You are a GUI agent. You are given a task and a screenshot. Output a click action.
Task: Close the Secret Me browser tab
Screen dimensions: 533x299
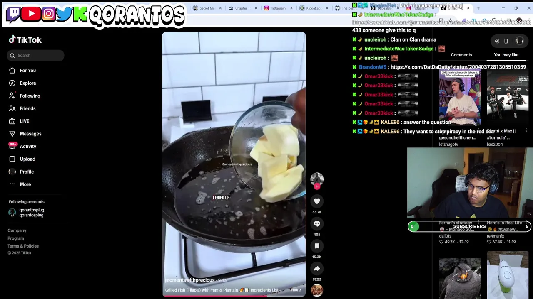tap(220, 8)
